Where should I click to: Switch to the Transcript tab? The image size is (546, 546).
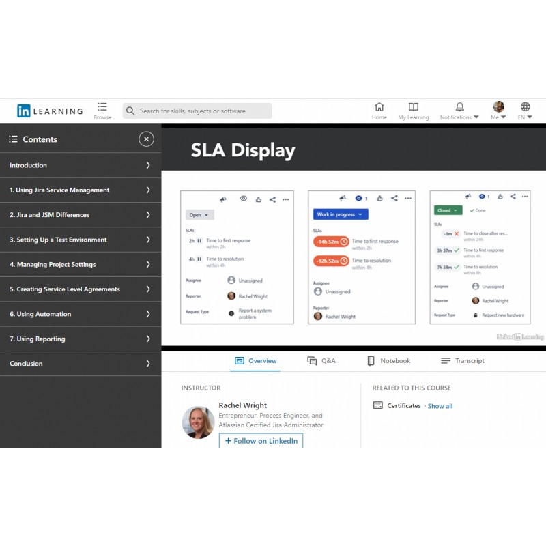pos(463,361)
